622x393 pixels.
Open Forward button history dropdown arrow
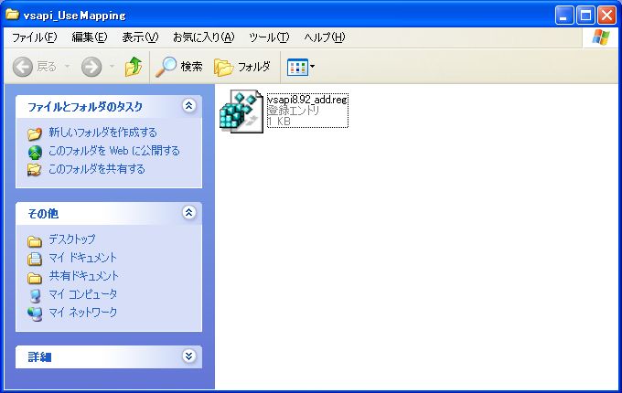[113, 67]
